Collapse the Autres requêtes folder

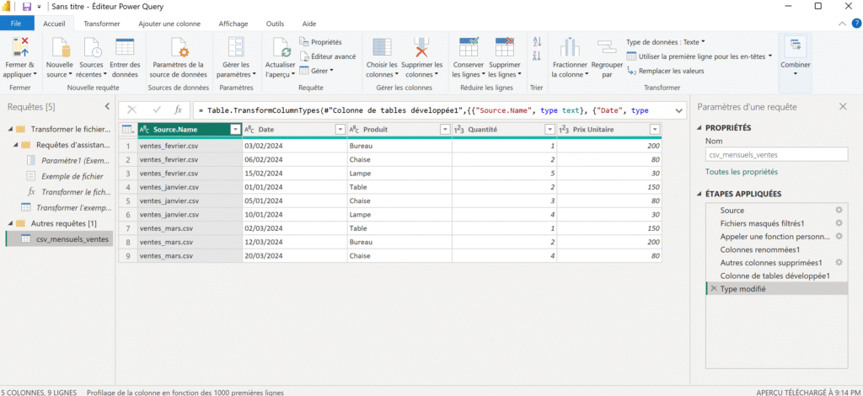(x=9, y=222)
